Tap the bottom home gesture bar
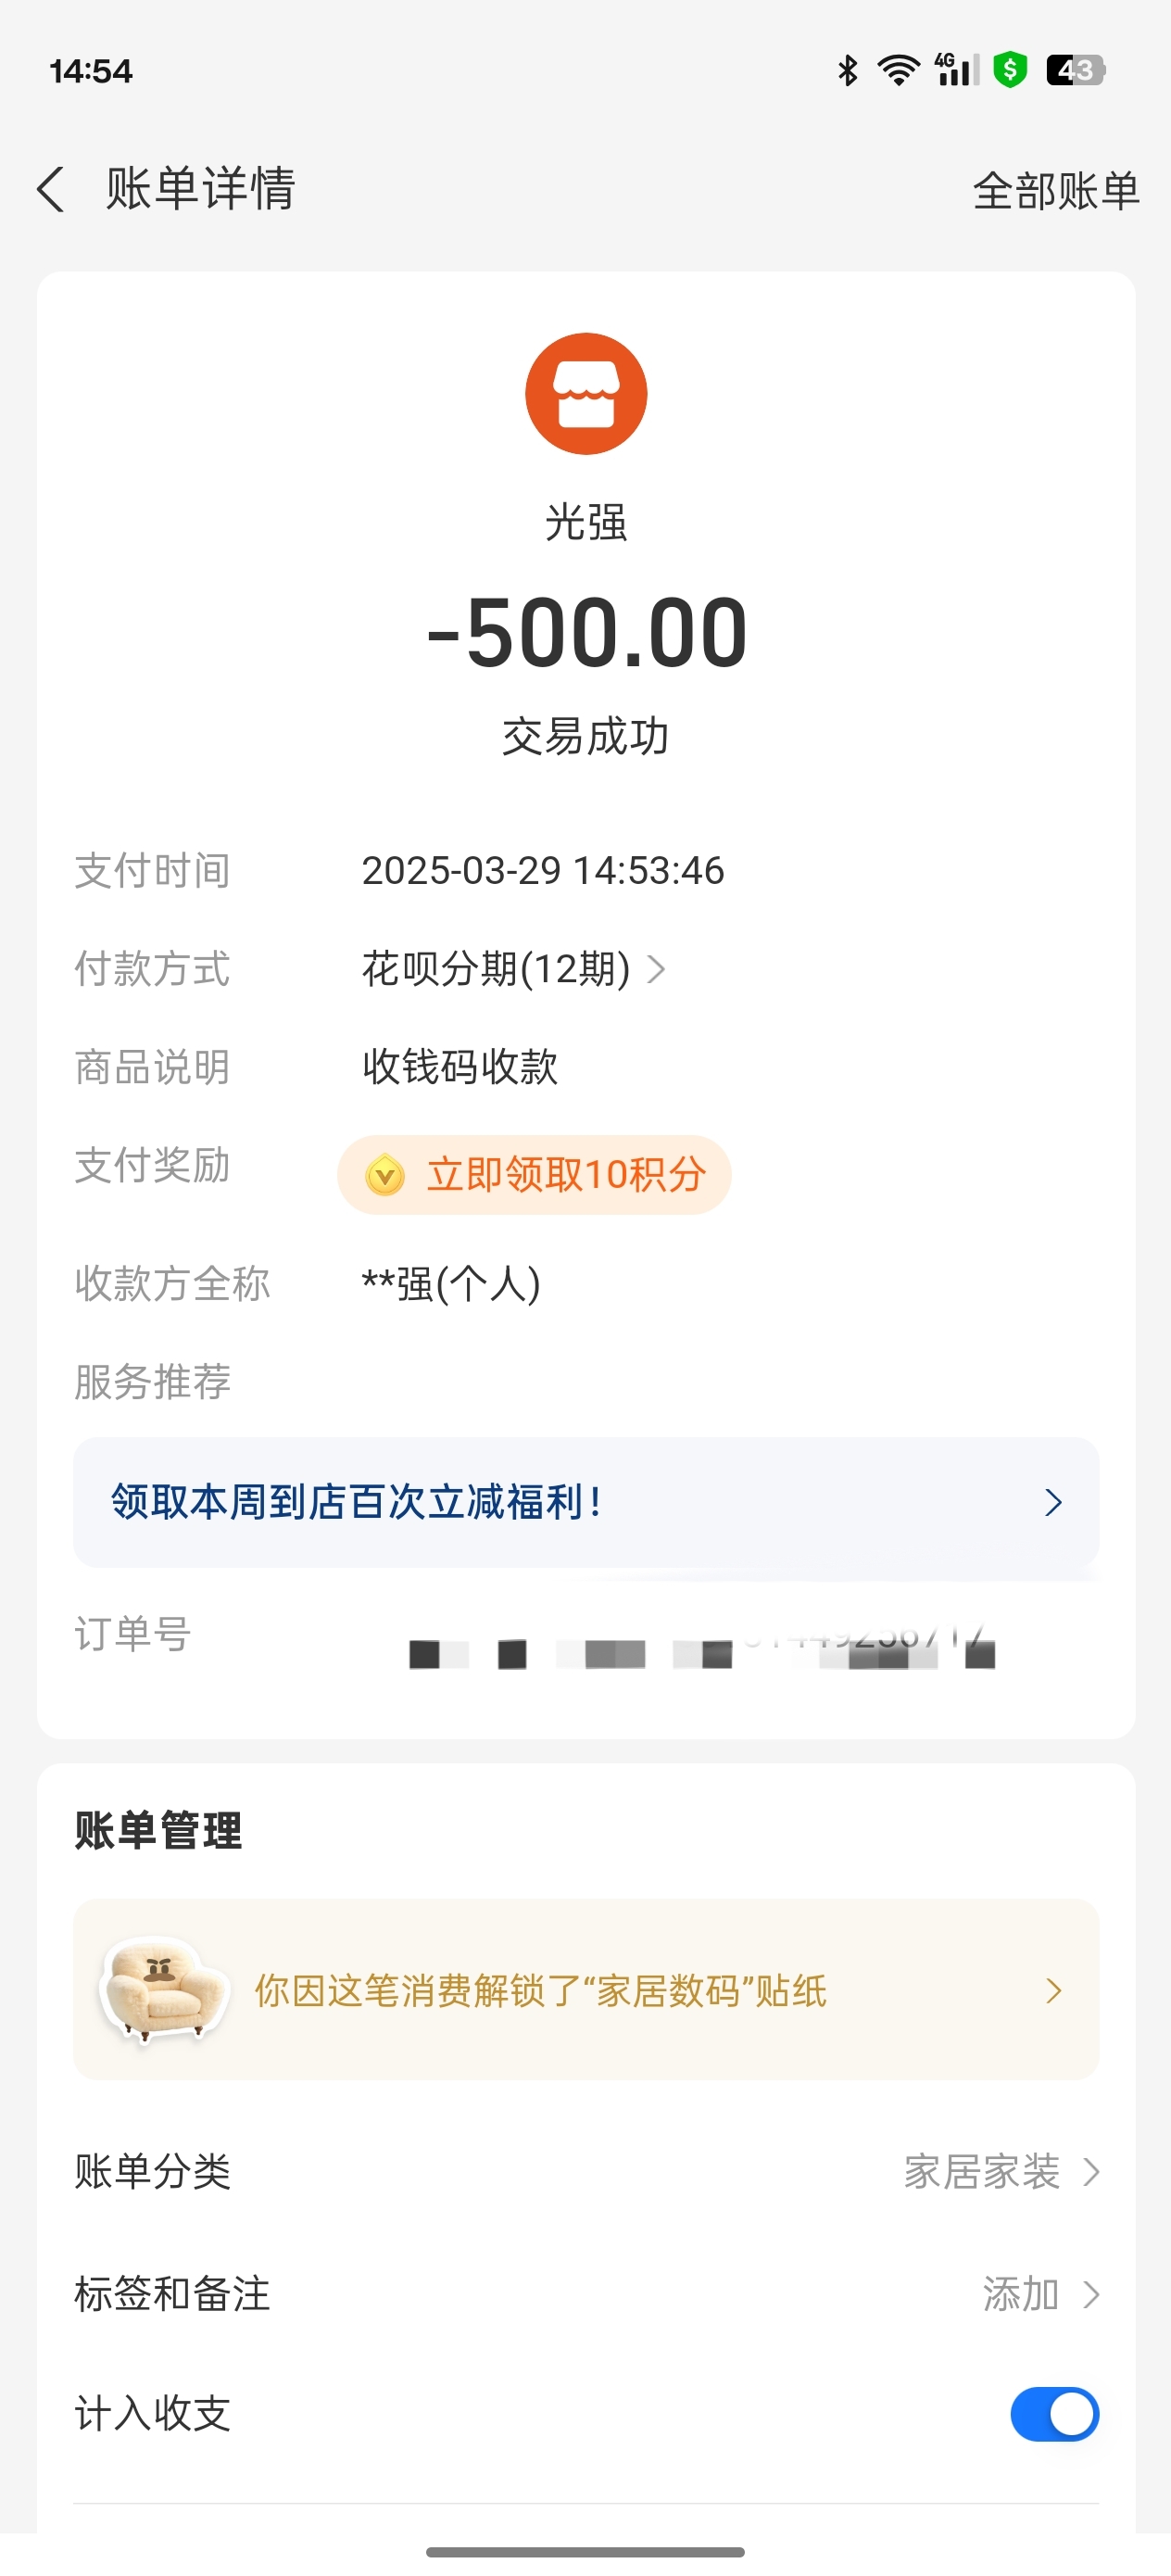This screenshot has height=2576, width=1171. point(586,2552)
